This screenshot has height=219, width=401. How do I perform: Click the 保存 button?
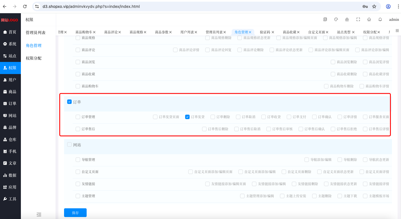point(75,213)
